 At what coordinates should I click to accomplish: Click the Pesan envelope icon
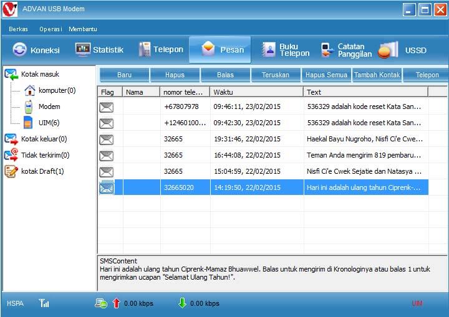208,49
